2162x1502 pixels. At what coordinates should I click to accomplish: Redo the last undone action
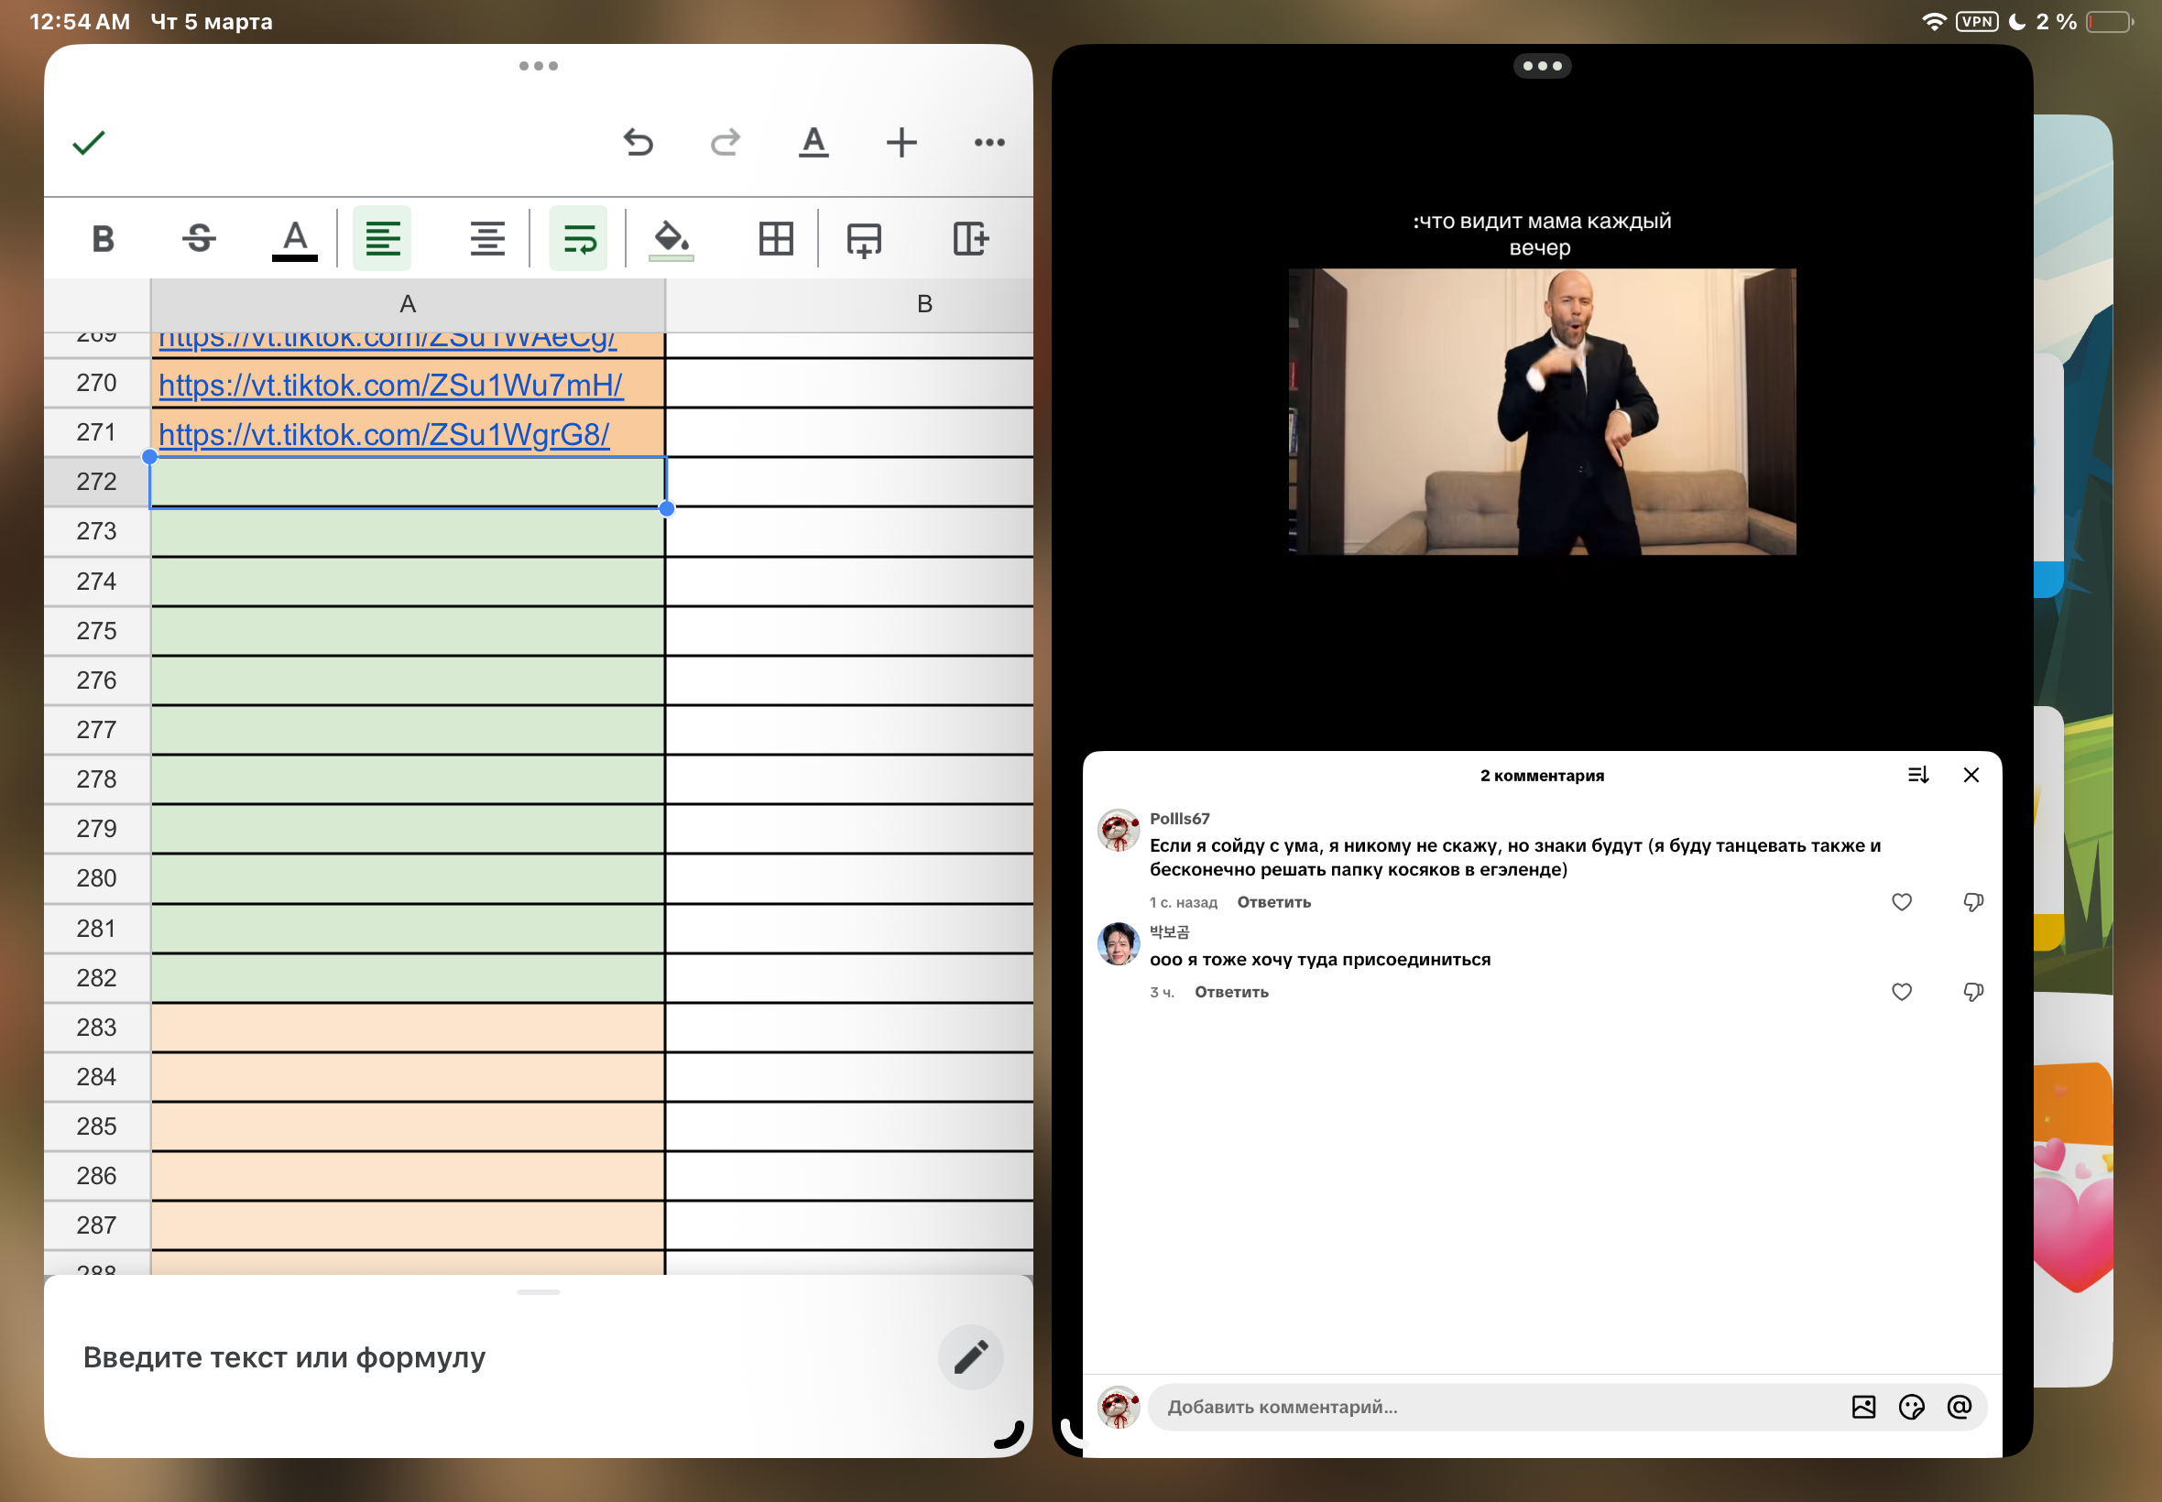[x=725, y=142]
